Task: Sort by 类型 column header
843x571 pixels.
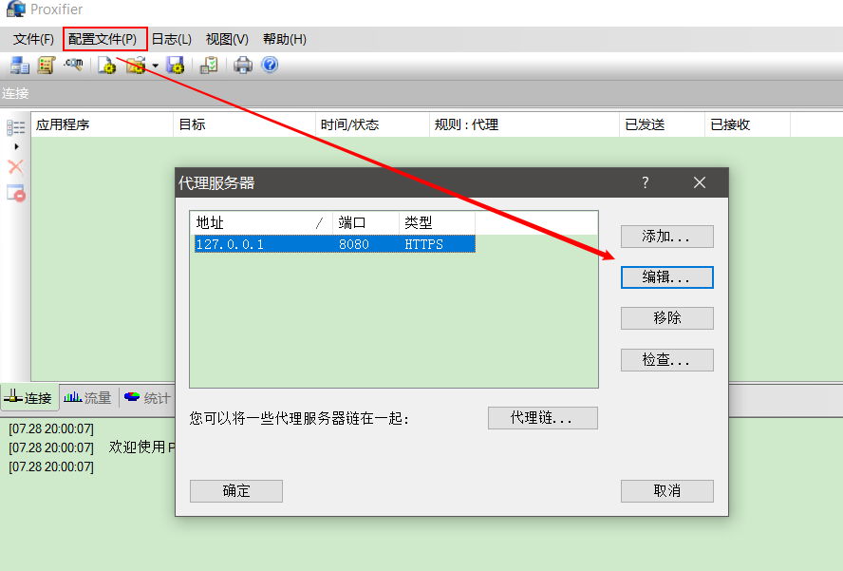Action: pos(437,222)
